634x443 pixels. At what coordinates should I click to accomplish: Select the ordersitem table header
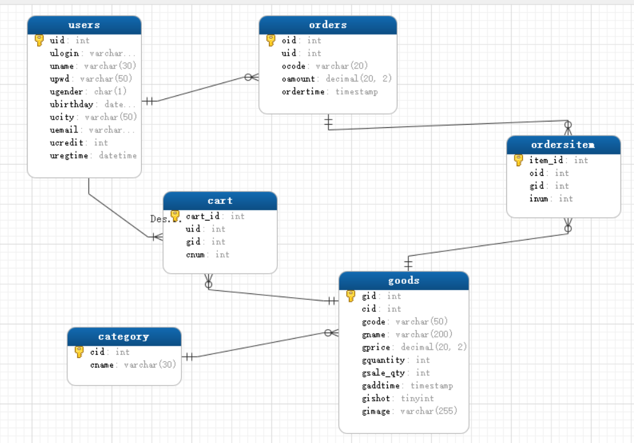coord(563,145)
